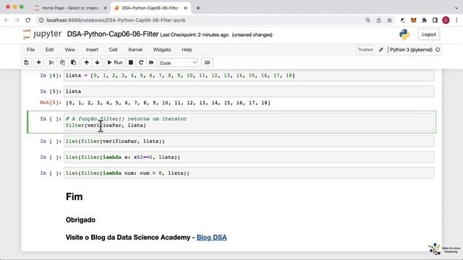Share the page icon in address bar
This screenshot has width=463, height=260.
pos(378,20)
